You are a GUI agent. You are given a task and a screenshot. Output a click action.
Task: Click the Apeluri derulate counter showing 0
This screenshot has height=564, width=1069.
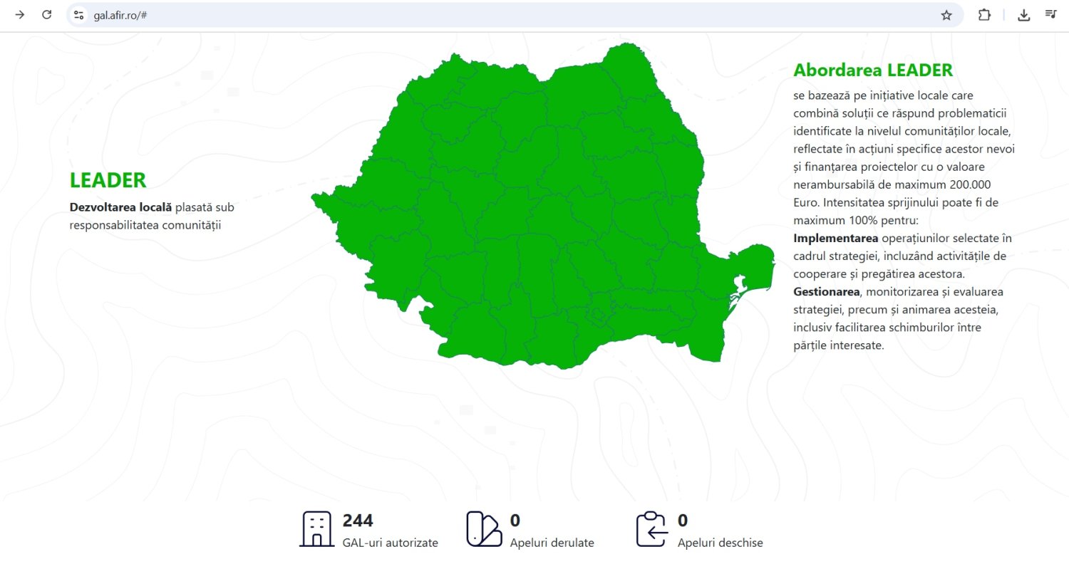[515, 521]
